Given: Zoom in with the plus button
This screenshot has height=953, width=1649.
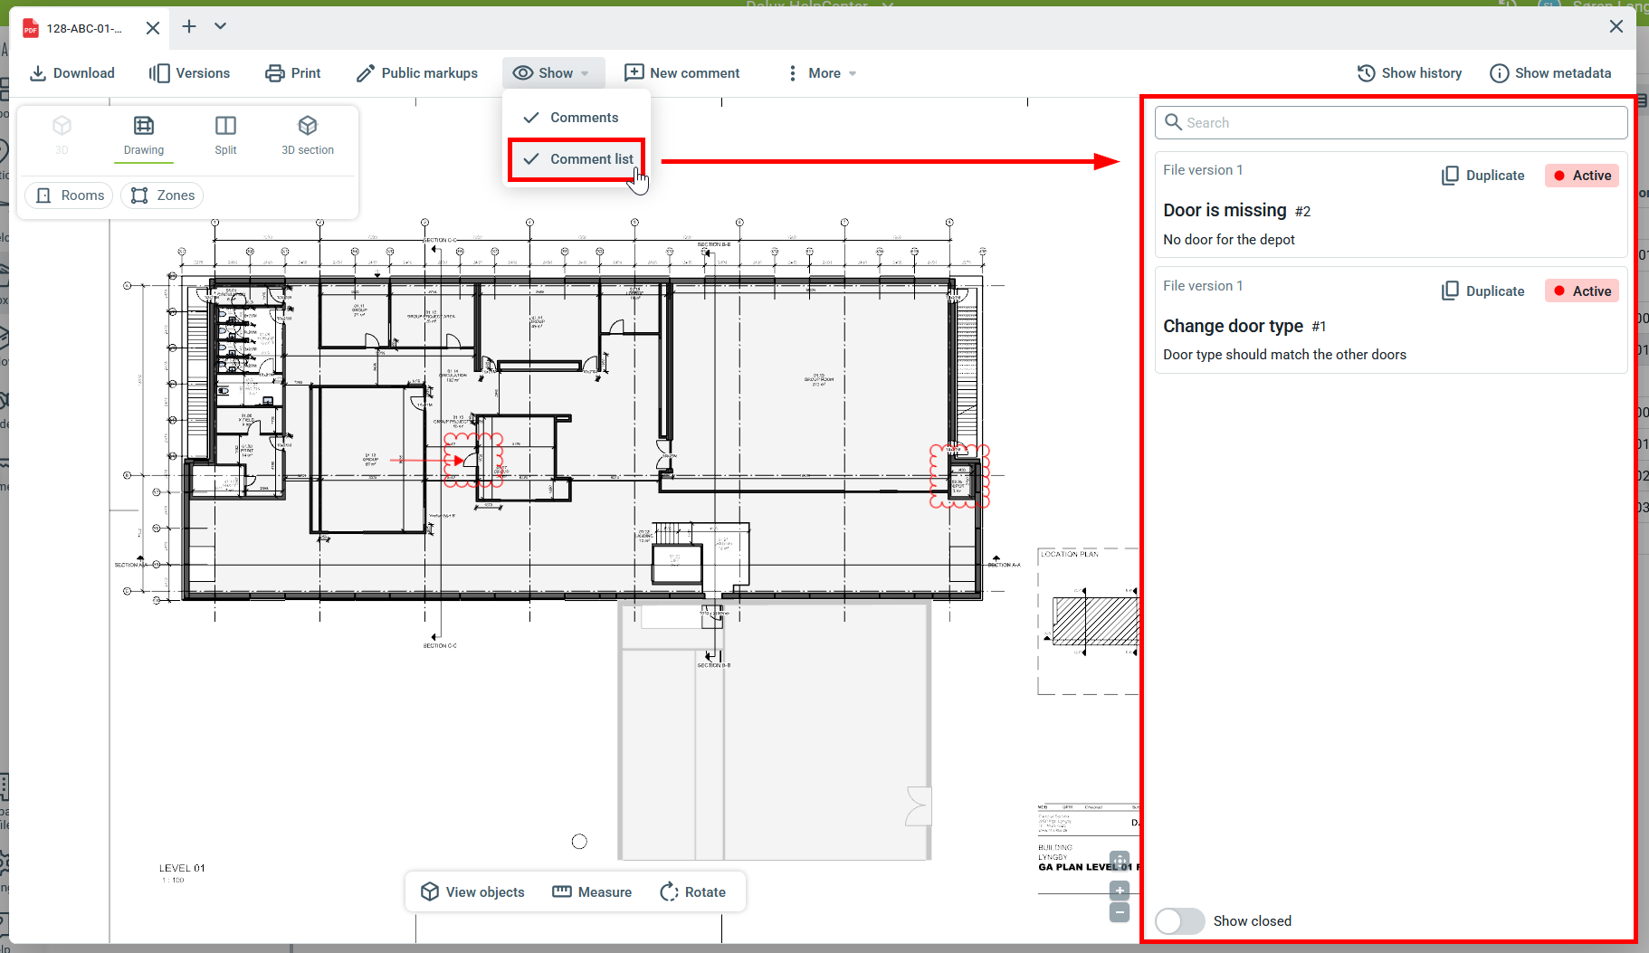Looking at the screenshot, I should pyautogui.click(x=1120, y=890).
